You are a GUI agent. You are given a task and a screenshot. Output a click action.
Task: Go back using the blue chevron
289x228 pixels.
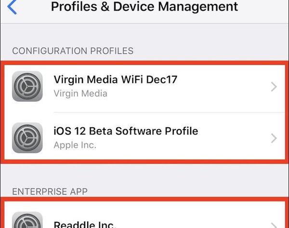coord(12,7)
